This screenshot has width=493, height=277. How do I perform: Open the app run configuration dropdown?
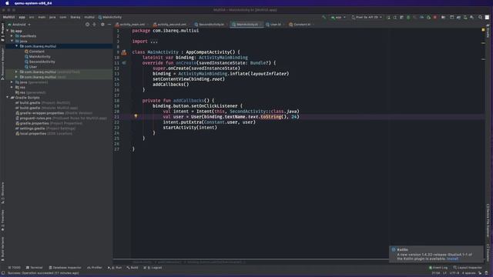pos(338,17)
